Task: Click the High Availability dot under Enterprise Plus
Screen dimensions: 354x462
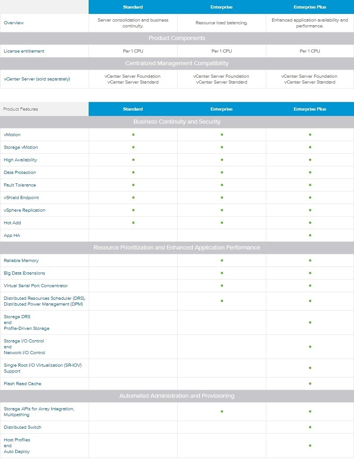Action: click(x=310, y=160)
